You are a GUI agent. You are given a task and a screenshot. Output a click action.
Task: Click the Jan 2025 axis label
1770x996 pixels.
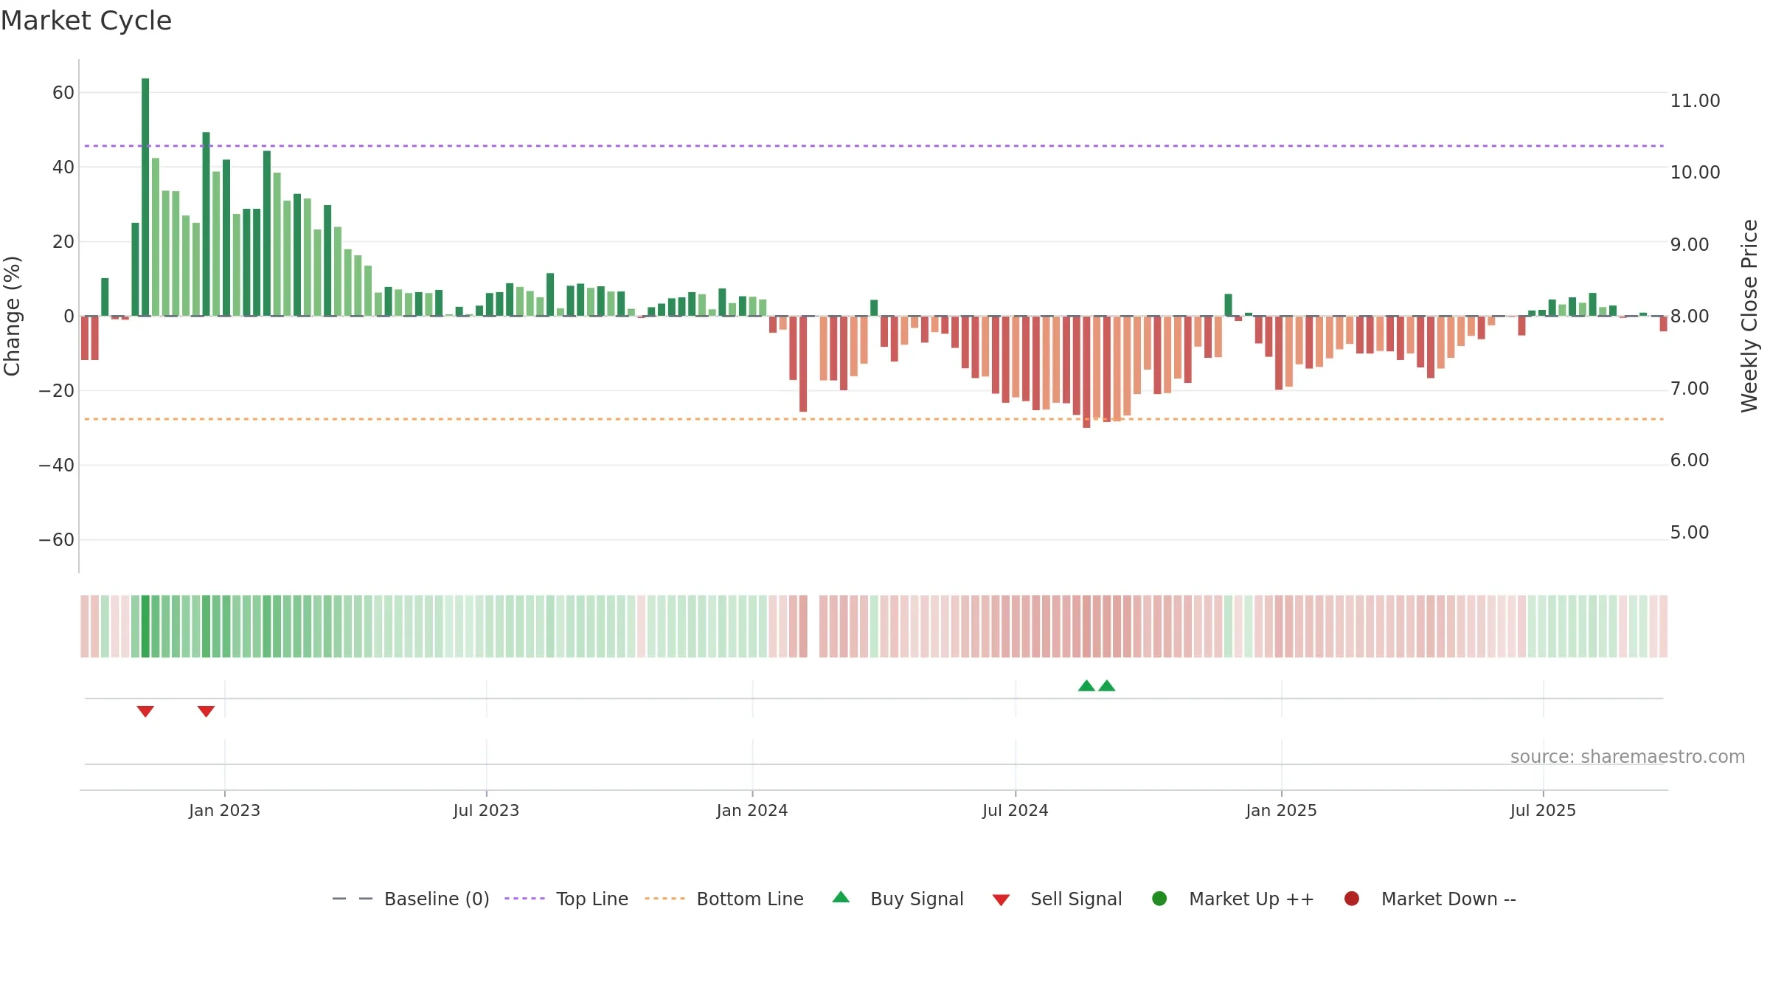pyautogui.click(x=1281, y=810)
